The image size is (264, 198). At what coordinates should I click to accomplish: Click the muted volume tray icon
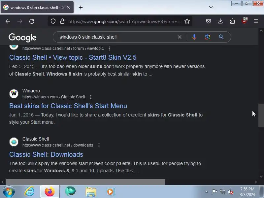click(x=230, y=192)
